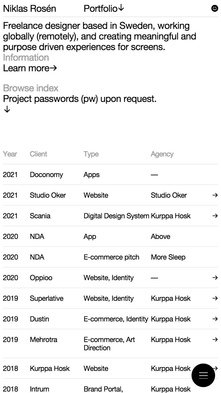This screenshot has height=393, width=221.
Task: Click arrow icon on Superlative row
Action: point(215,298)
